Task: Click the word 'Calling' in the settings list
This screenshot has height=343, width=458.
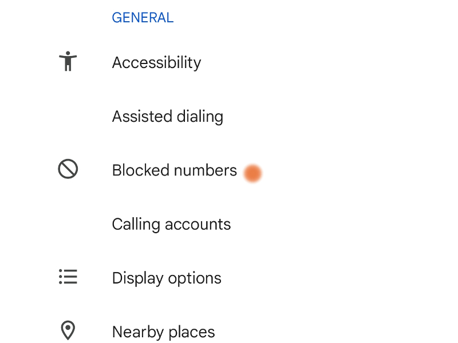Action: pos(136,225)
